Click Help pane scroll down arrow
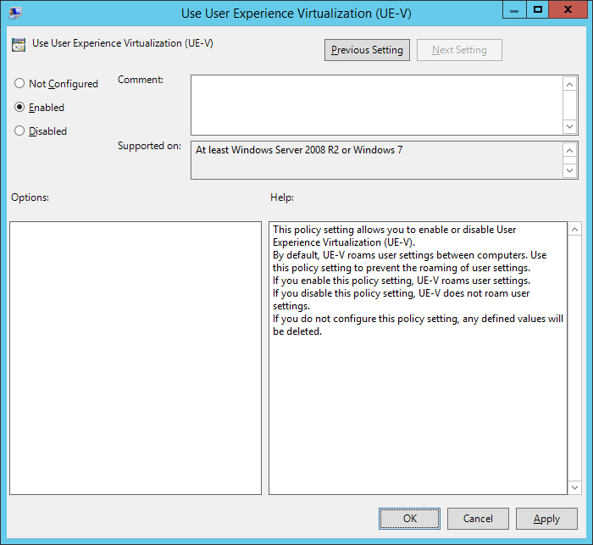The height and width of the screenshot is (545, 593). click(x=574, y=487)
